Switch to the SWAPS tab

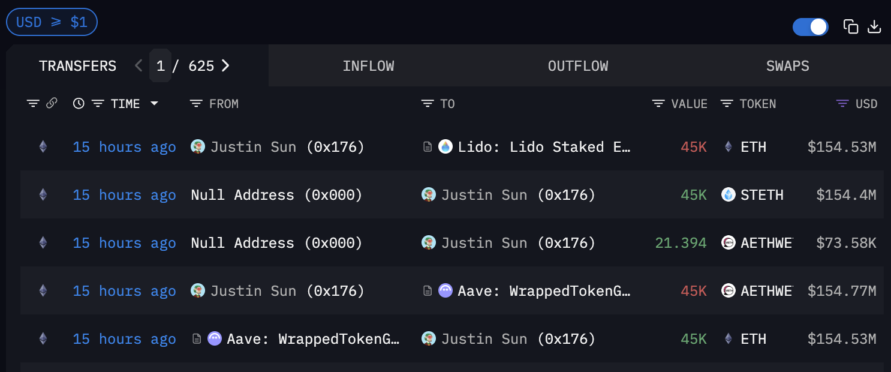coord(787,65)
